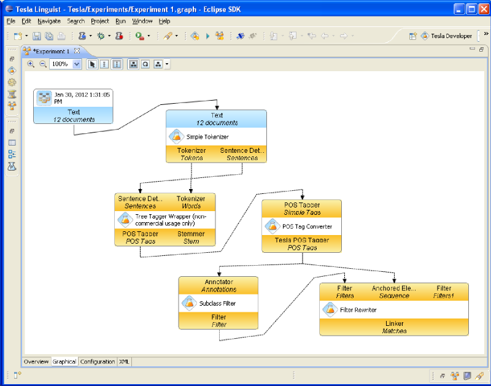This screenshot has height=386, width=491.
Task: Select the POS Tag Converter component
Action: tap(301, 226)
